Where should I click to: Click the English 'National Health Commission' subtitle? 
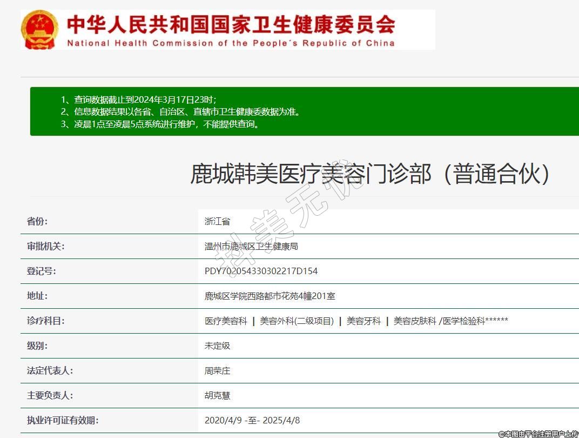pyautogui.click(x=231, y=43)
